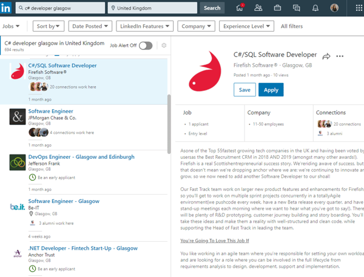Viewport: 364px width, 277px height.
Task: Open the Sort by dropdown
Action: click(49, 26)
